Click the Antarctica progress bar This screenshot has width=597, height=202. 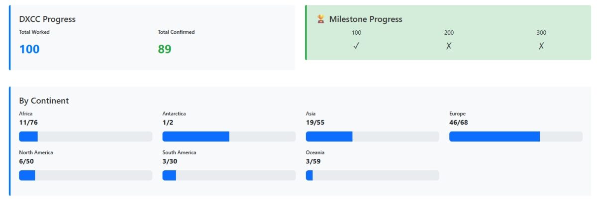[x=229, y=136]
